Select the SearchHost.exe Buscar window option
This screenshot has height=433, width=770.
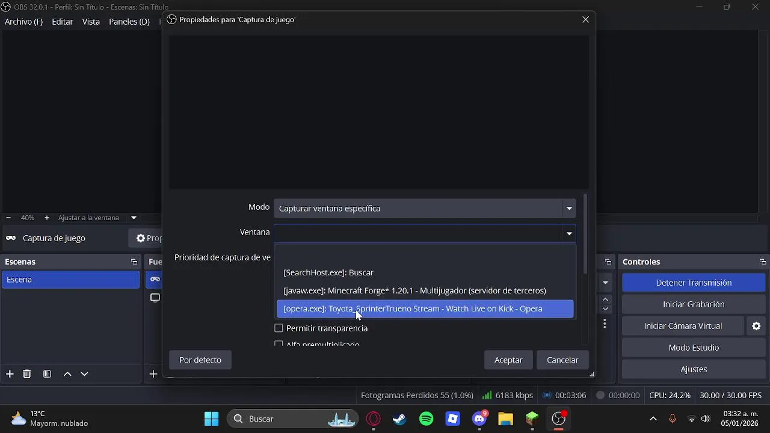click(425, 272)
